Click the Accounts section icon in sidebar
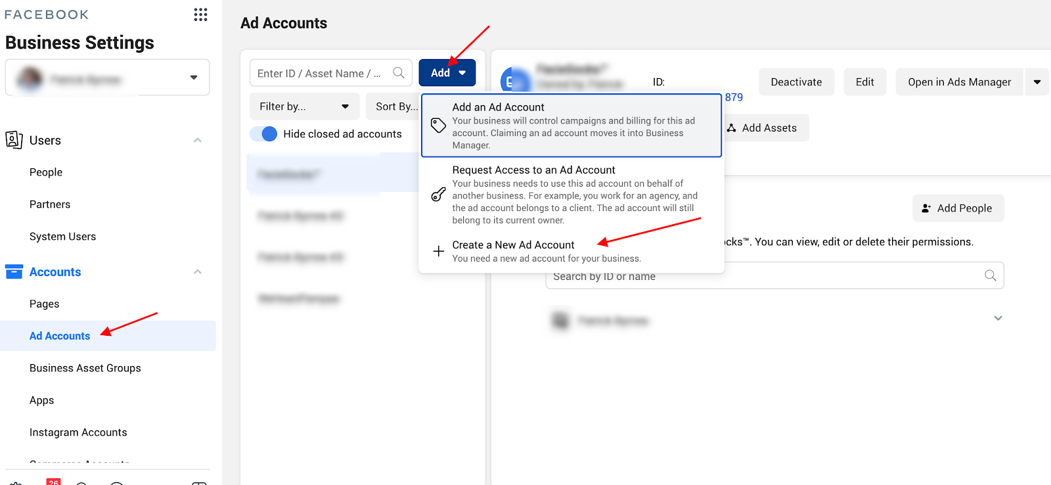Image resolution: width=1051 pixels, height=485 pixels. 14,271
